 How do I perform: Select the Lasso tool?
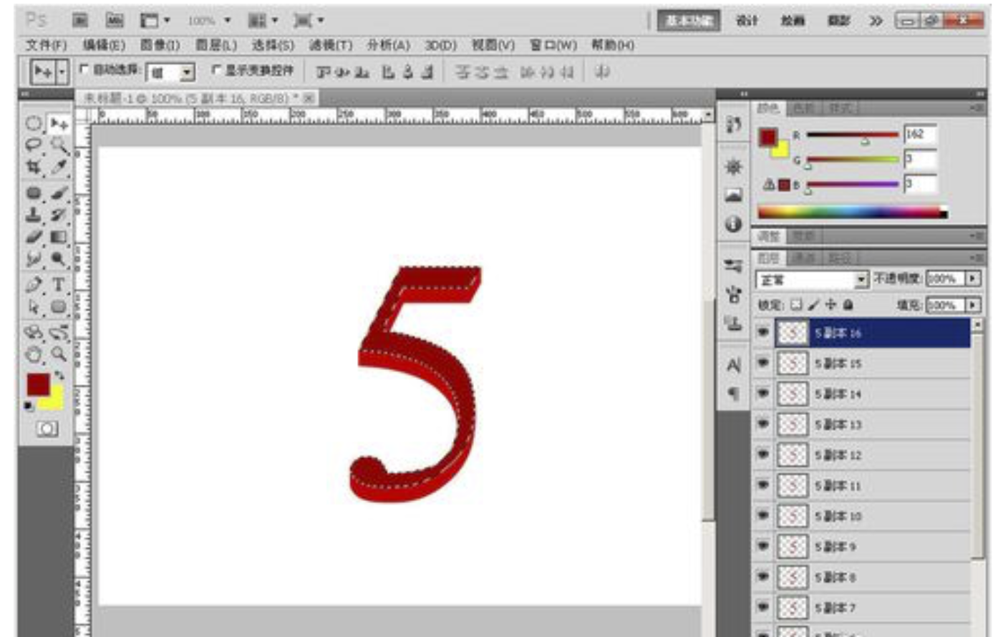coord(34,145)
